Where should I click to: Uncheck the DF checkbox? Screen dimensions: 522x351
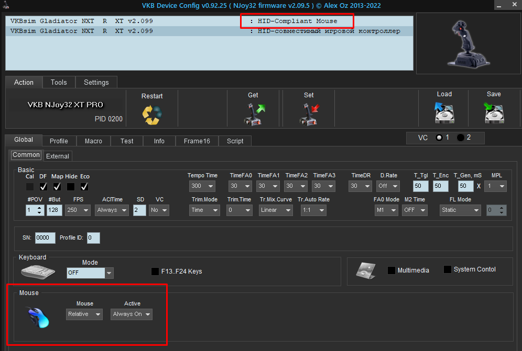43,187
